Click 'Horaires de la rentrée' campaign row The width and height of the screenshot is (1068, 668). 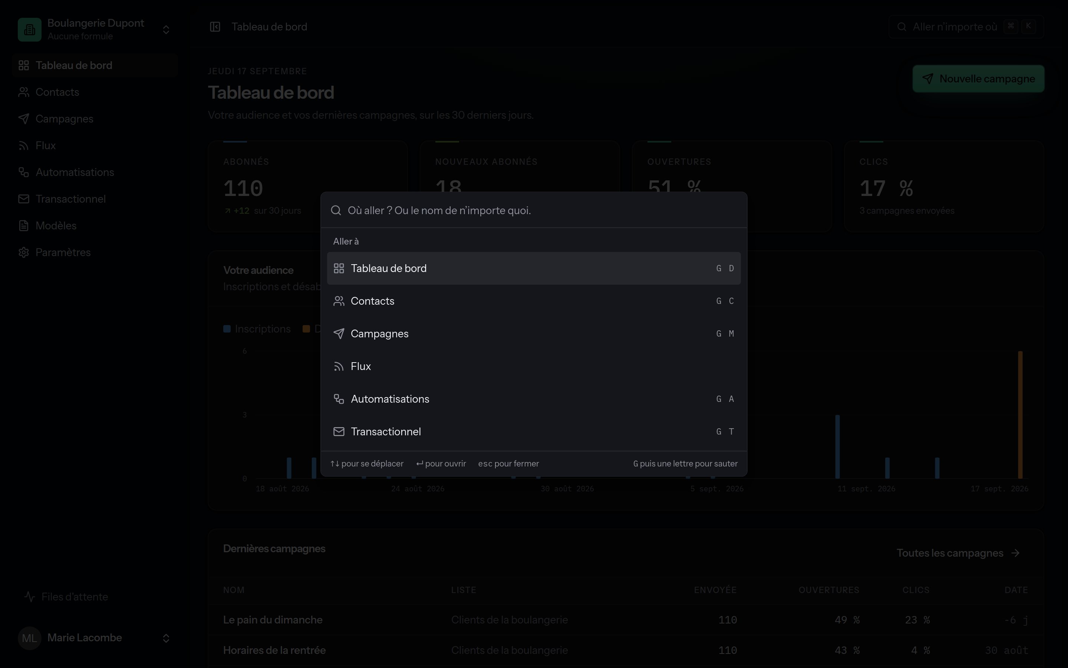(626, 650)
